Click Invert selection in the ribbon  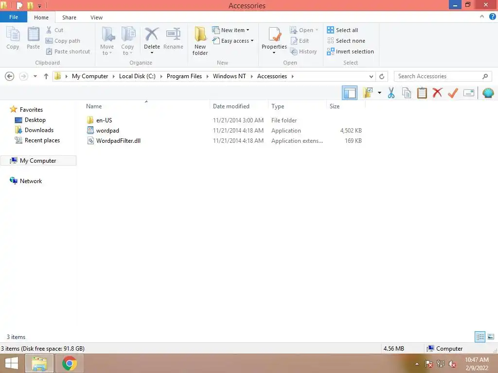click(350, 51)
